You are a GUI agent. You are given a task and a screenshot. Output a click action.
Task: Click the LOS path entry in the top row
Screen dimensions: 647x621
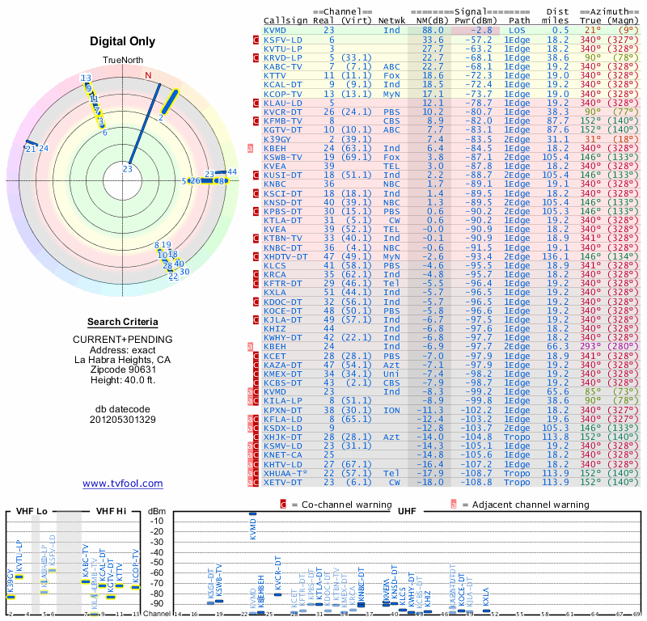517,30
